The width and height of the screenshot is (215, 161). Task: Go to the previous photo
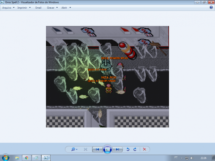click(98, 149)
